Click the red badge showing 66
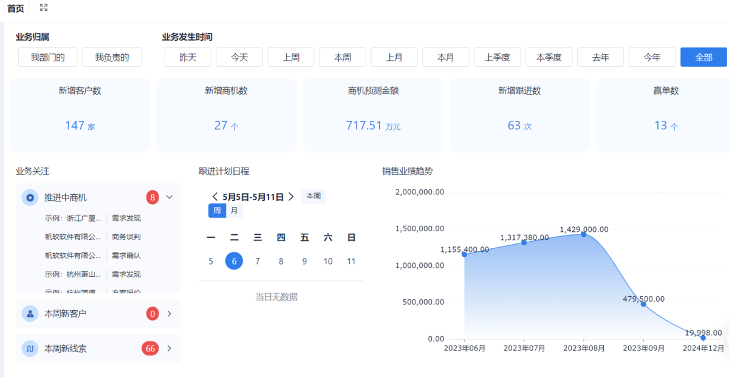The height and width of the screenshot is (377, 729). click(x=150, y=348)
